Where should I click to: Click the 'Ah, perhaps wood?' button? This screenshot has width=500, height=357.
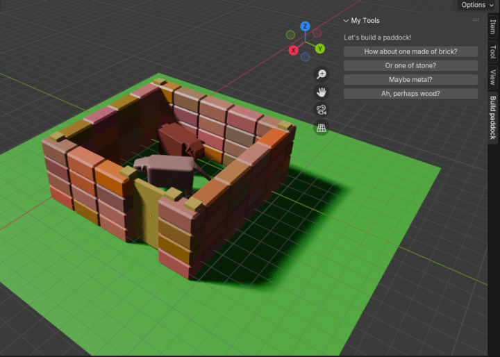tap(410, 94)
